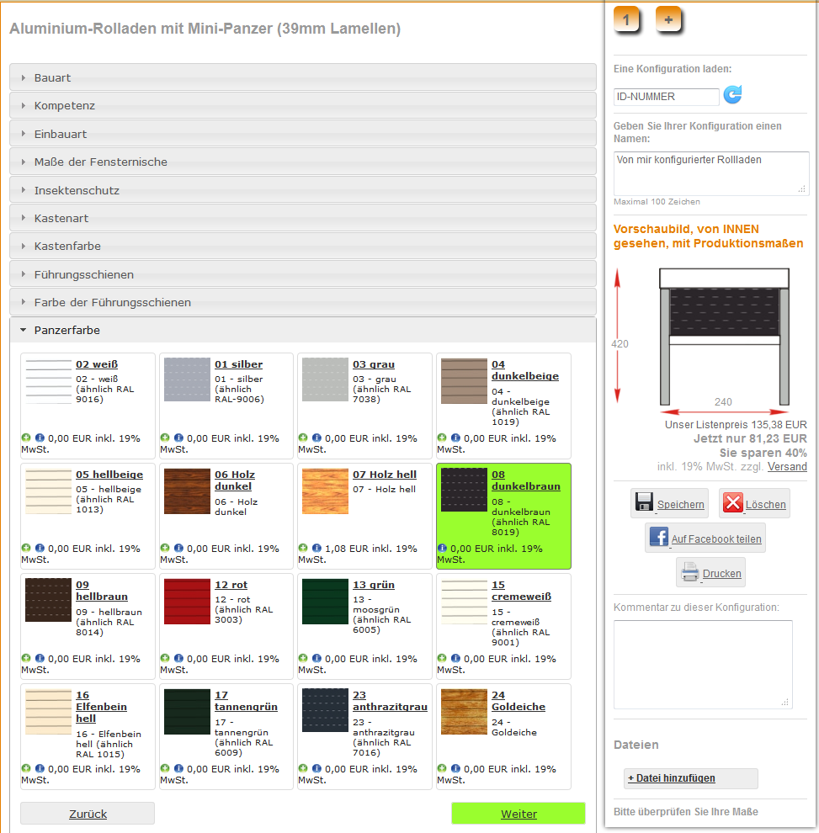Click the Facebook logo icon
Viewport: 819px width, 833px height.
pos(658,537)
